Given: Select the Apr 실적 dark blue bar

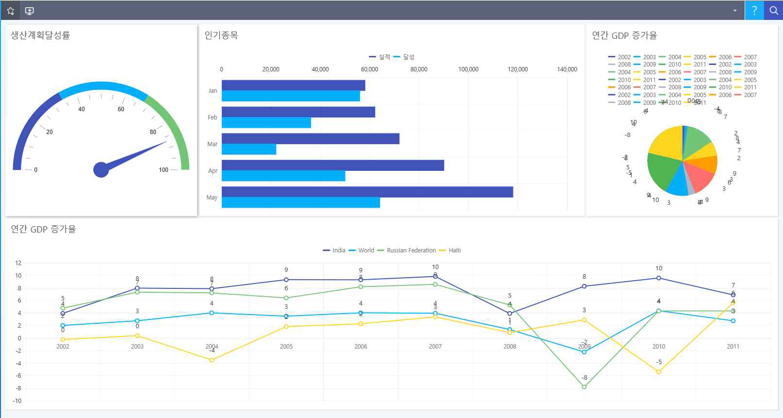Looking at the screenshot, I should (333, 165).
